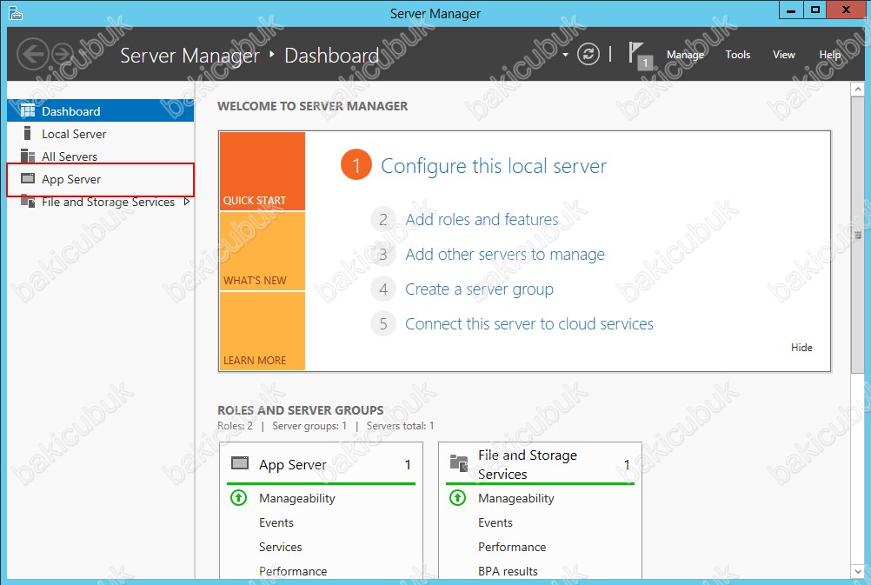Click the vertical scrollbar thumb
This screenshot has height=585, width=871.
pos(858,235)
